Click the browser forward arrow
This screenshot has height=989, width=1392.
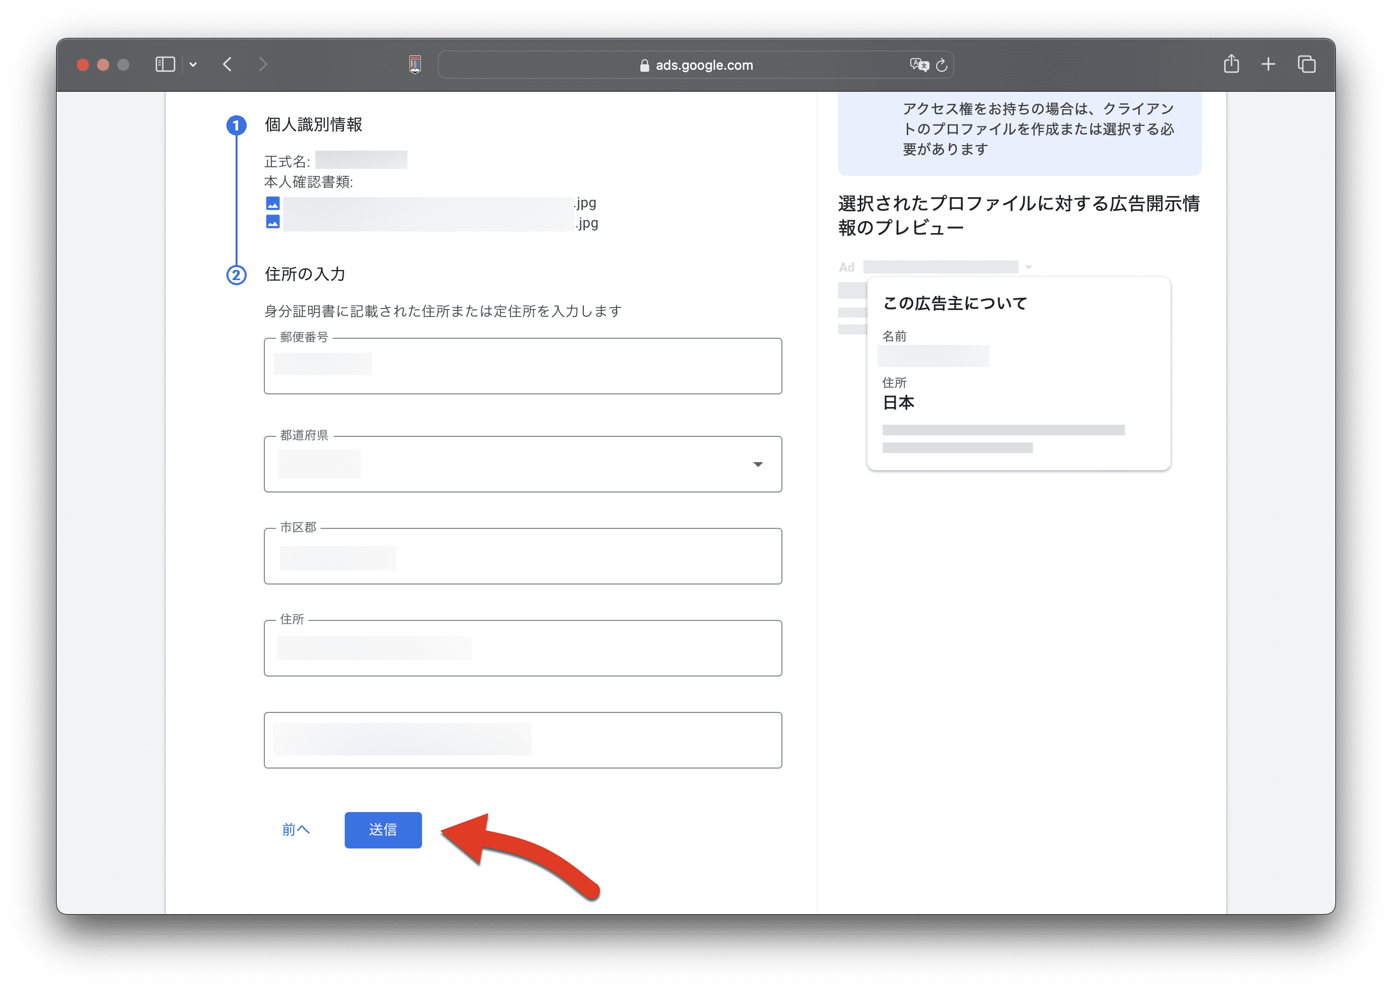(263, 65)
